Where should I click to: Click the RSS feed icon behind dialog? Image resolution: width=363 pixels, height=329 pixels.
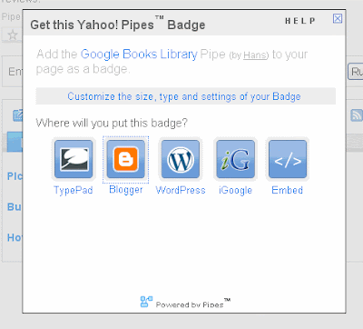click(357, 115)
